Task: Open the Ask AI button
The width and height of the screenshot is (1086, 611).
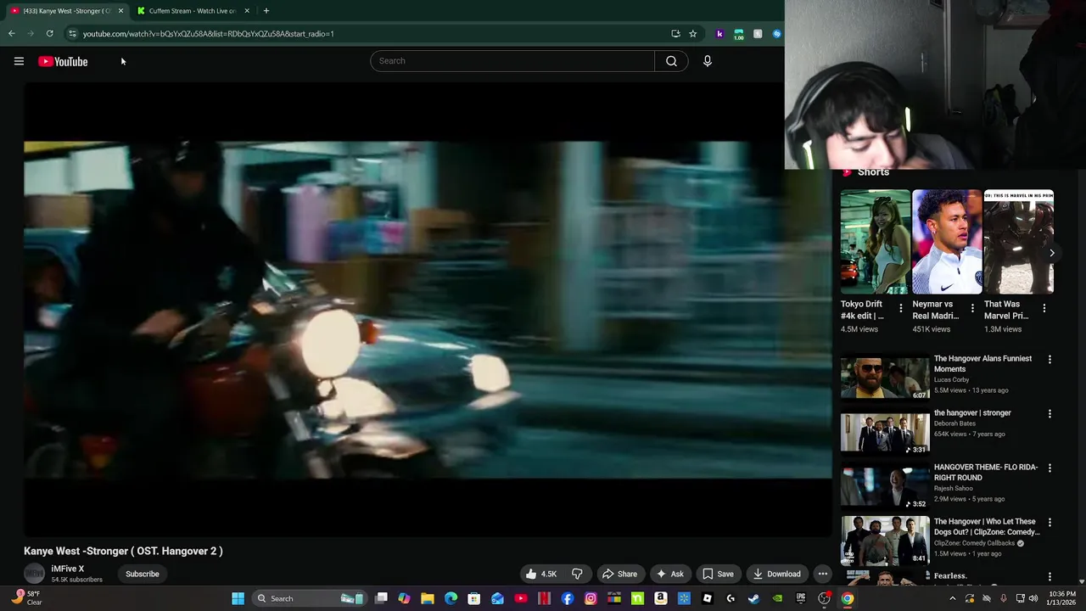Action: click(x=669, y=574)
